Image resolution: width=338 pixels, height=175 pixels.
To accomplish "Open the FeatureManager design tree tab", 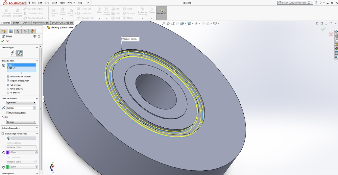I will click(x=4, y=31).
